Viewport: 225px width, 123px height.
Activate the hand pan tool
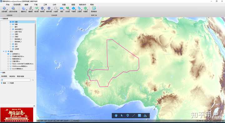(x=116, y=115)
